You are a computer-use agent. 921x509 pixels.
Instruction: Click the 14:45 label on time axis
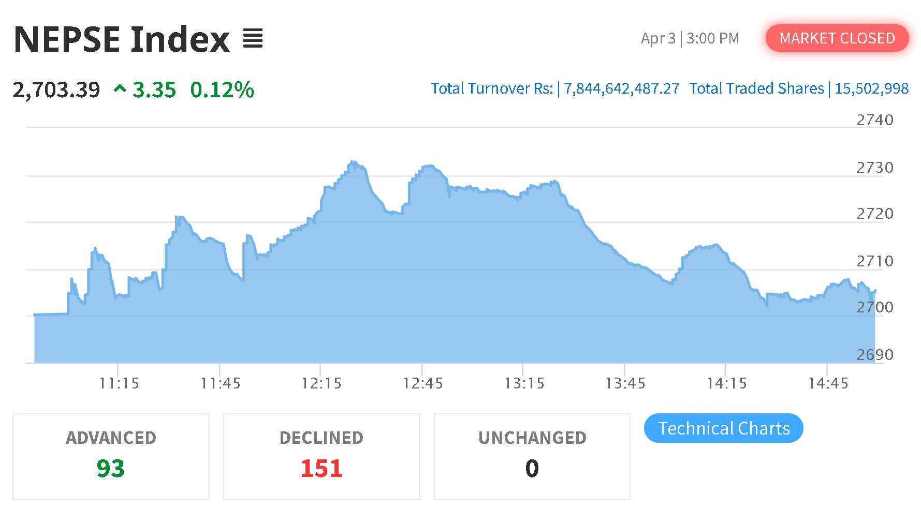point(828,383)
